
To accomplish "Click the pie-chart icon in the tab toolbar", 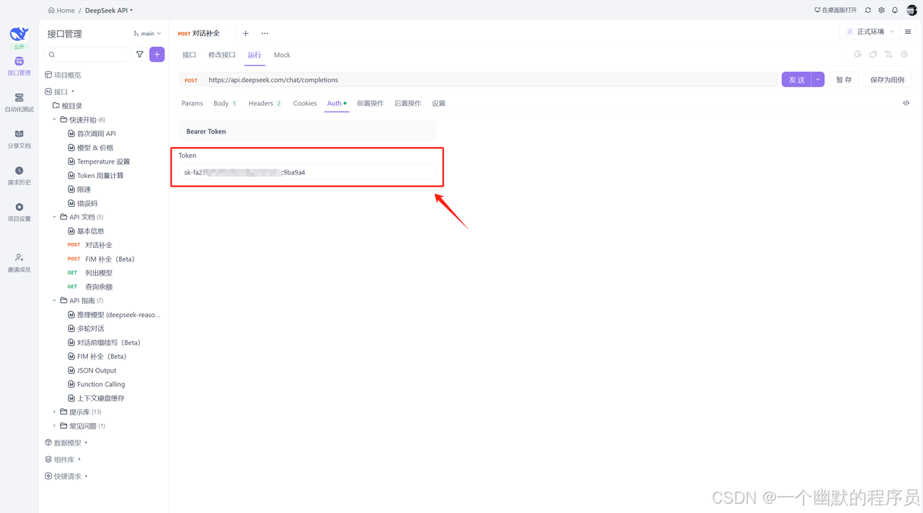I will (x=858, y=54).
